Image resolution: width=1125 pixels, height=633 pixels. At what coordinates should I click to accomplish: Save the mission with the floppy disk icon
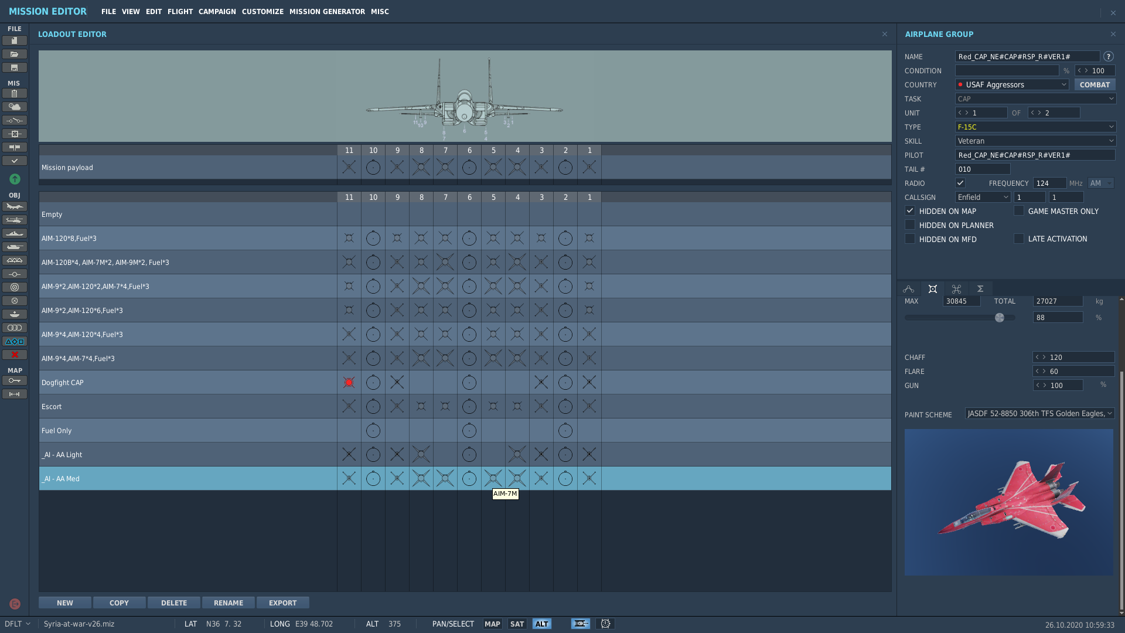tap(15, 68)
